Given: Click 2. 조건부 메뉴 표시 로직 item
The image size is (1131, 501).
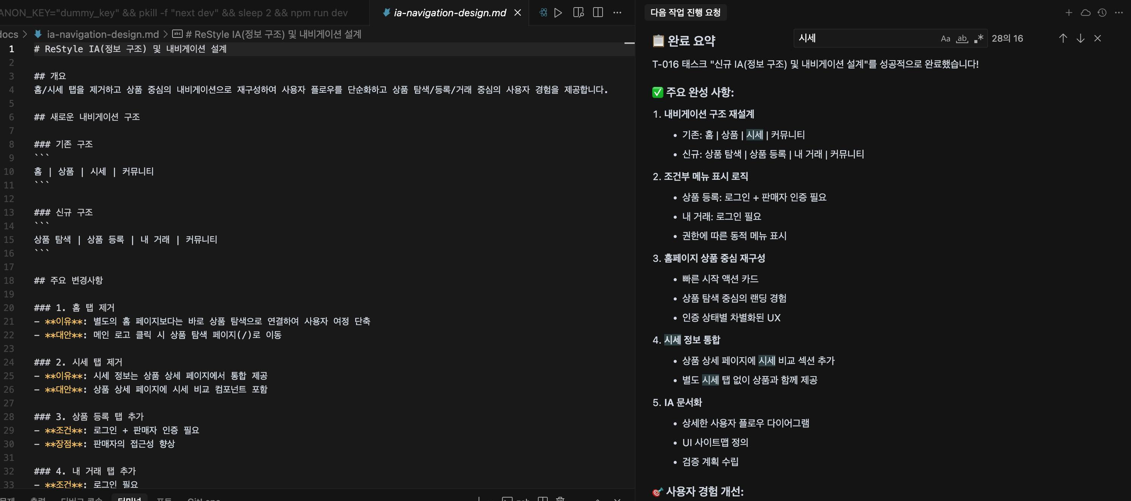Looking at the screenshot, I should (x=700, y=176).
